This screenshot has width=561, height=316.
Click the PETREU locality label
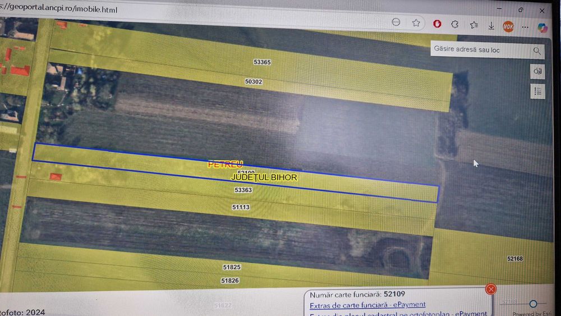pos(226,164)
